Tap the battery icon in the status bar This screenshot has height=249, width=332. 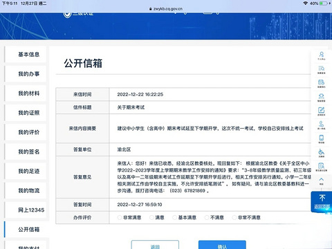pos(324,3)
